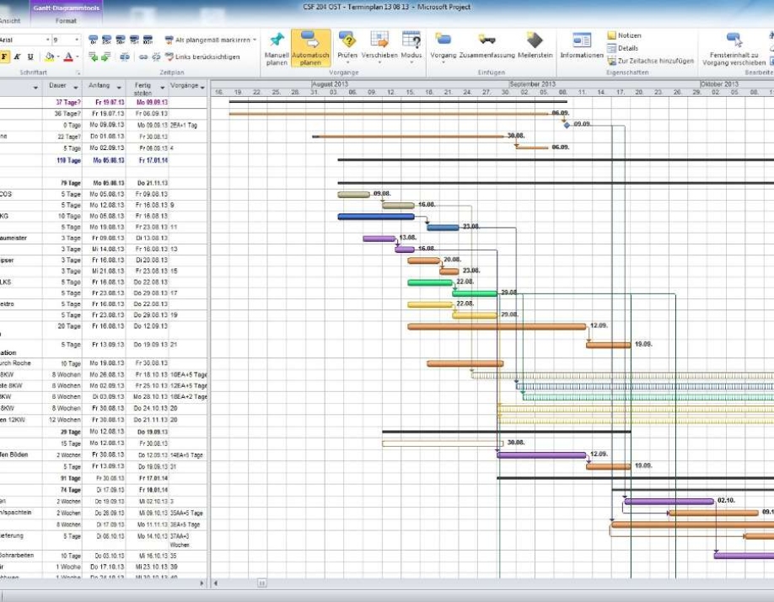The image size is (774, 602).
Task: Open the task Informationen dialog icon
Action: click(581, 40)
